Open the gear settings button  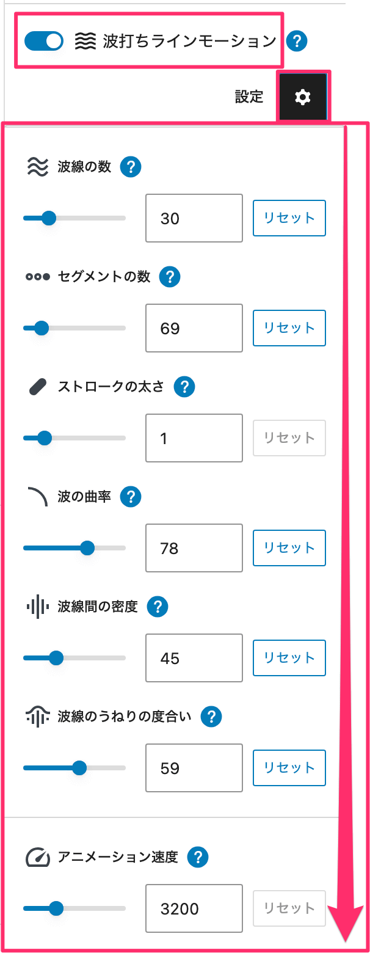click(x=303, y=96)
